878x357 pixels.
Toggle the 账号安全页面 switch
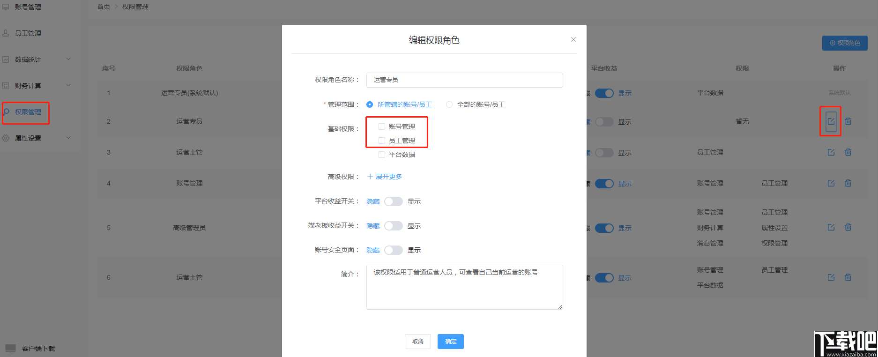pos(394,250)
